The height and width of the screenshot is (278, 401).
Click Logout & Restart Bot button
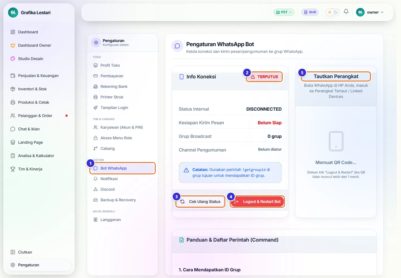pos(257,202)
